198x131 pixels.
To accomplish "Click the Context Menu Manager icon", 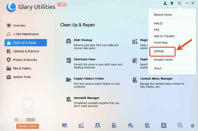I will [135, 80].
